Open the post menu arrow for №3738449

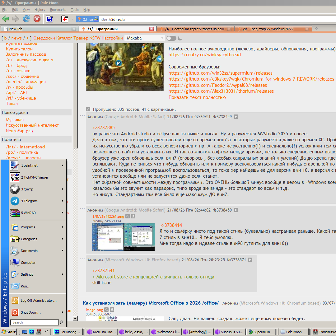[x=236, y=117]
